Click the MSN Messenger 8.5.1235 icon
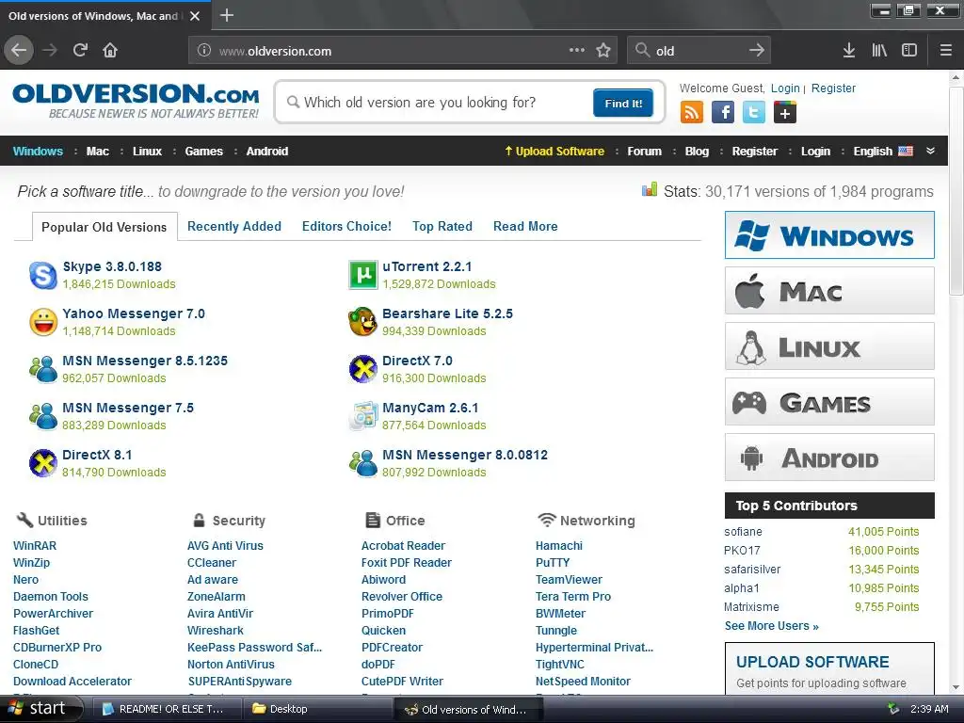 pos(43,369)
